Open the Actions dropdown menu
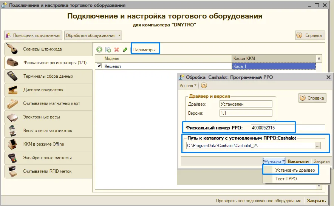The image size is (334, 206). click(188, 86)
